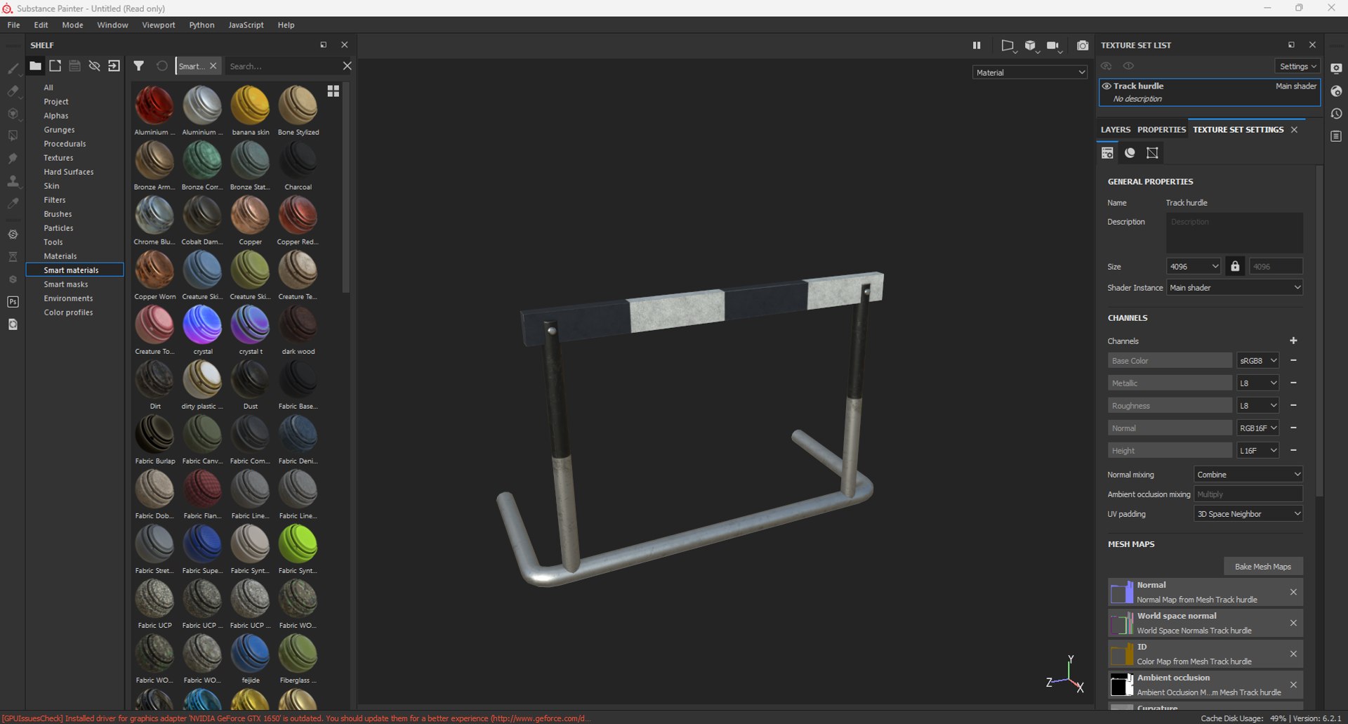Remove the Base Color channel
Image resolution: width=1348 pixels, height=724 pixels.
pos(1293,360)
